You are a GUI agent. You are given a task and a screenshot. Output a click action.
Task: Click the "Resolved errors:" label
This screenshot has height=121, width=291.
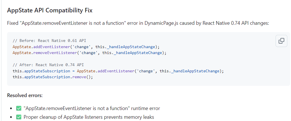[25, 96]
